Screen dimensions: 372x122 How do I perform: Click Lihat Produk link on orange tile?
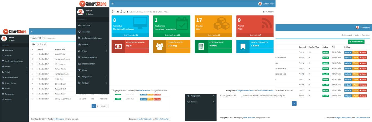click(x=213, y=35)
